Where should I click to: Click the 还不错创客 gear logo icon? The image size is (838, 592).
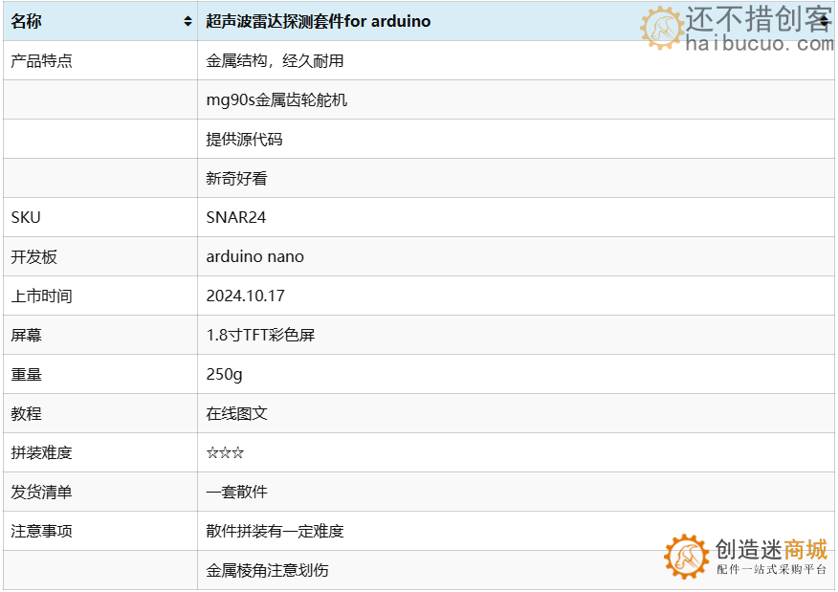[x=661, y=28]
